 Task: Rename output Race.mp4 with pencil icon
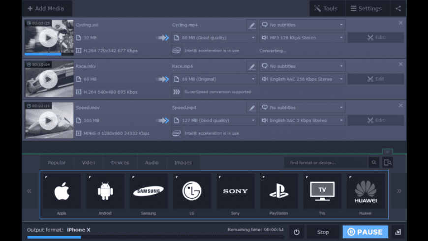[252, 66]
